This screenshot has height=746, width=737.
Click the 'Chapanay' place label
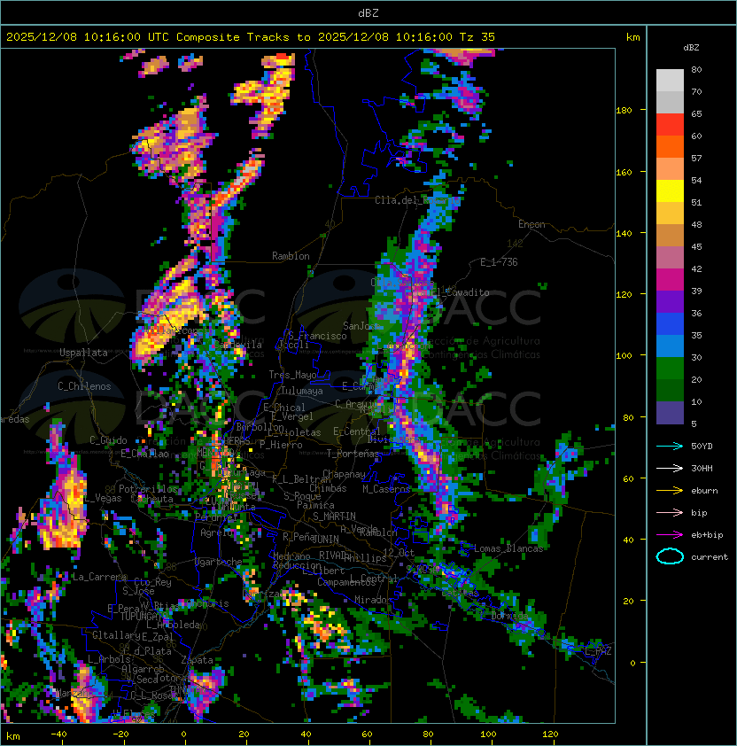[x=344, y=474]
